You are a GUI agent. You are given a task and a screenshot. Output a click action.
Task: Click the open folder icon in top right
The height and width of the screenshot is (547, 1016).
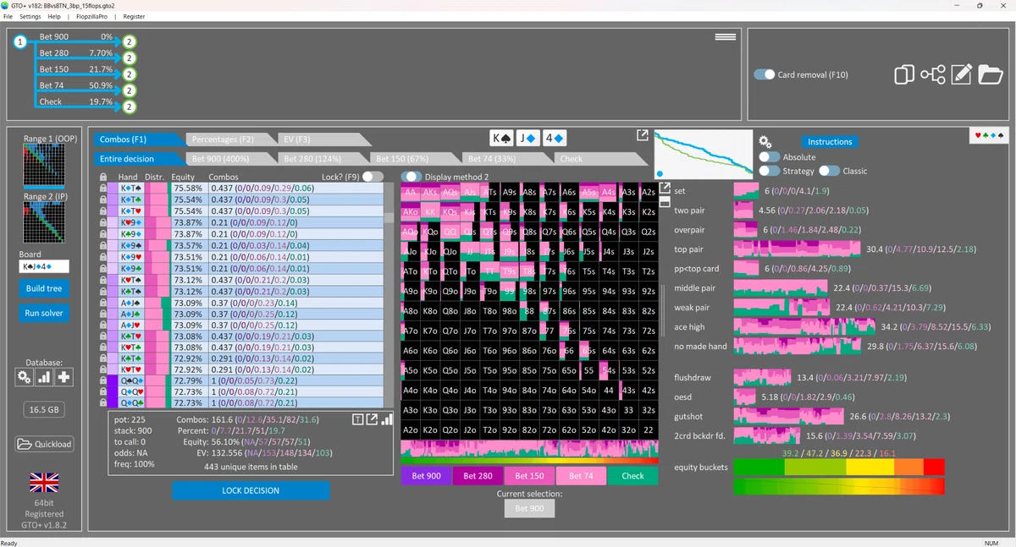click(991, 74)
